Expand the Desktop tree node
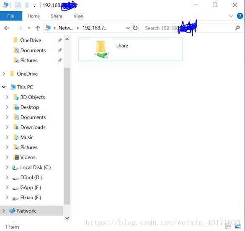Screen dimensions: 245x231 [x=7, y=107]
